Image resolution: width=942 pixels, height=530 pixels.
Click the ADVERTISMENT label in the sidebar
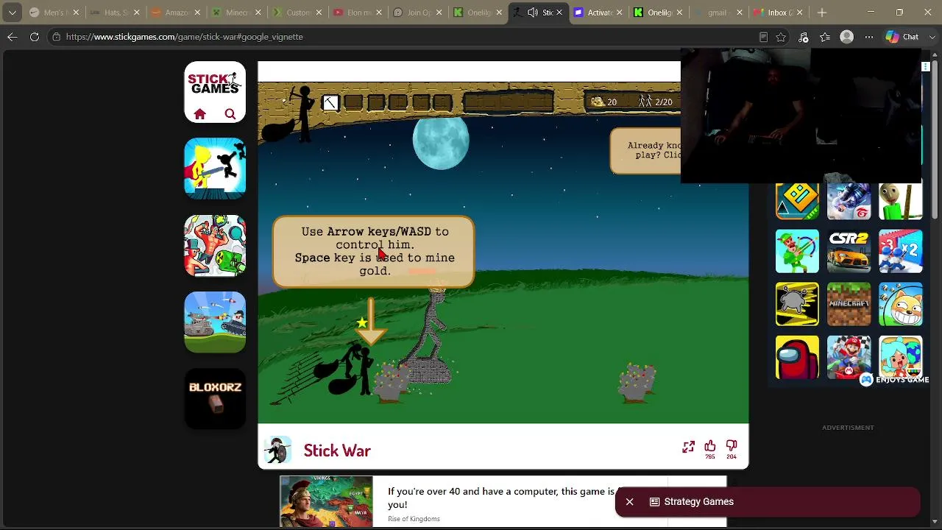(848, 428)
